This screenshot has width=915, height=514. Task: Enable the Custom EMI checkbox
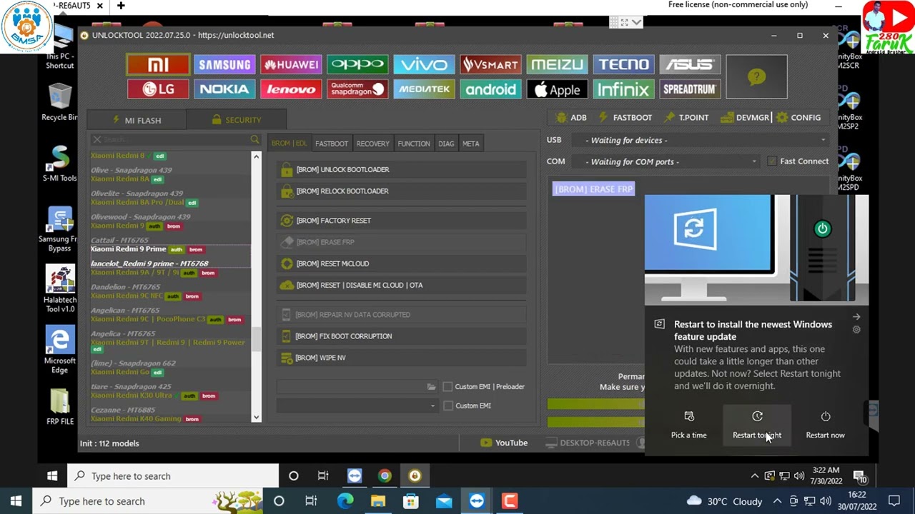[x=447, y=405]
